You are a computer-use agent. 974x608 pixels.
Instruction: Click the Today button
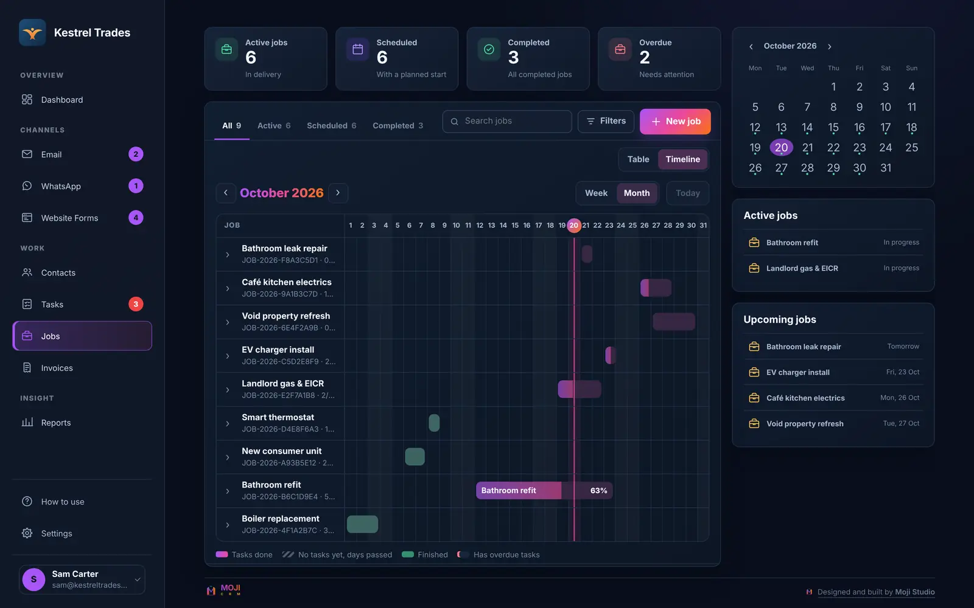click(687, 193)
